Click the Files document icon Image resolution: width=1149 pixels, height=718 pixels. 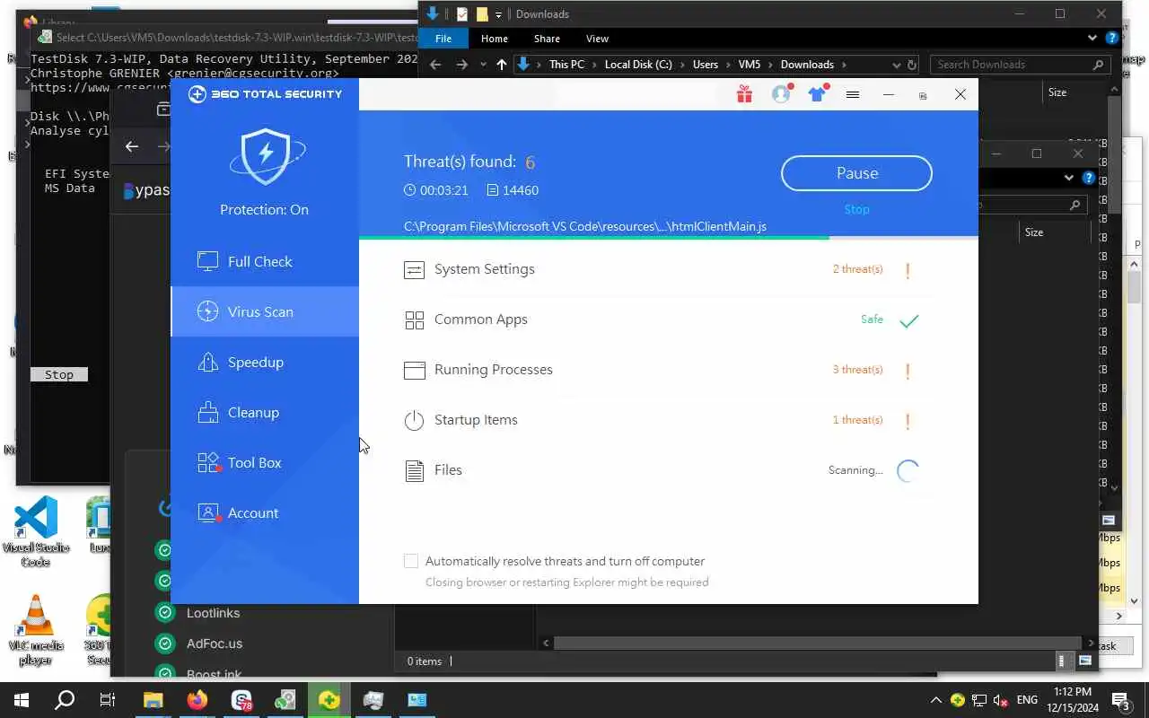[414, 470]
